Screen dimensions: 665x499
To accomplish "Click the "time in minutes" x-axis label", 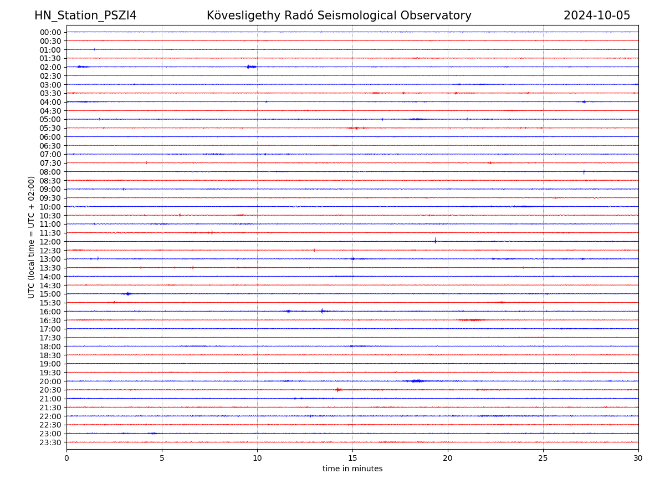I will pos(352,469).
